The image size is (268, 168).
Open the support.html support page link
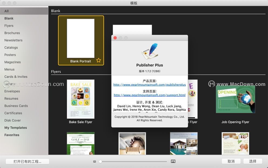click(150, 95)
